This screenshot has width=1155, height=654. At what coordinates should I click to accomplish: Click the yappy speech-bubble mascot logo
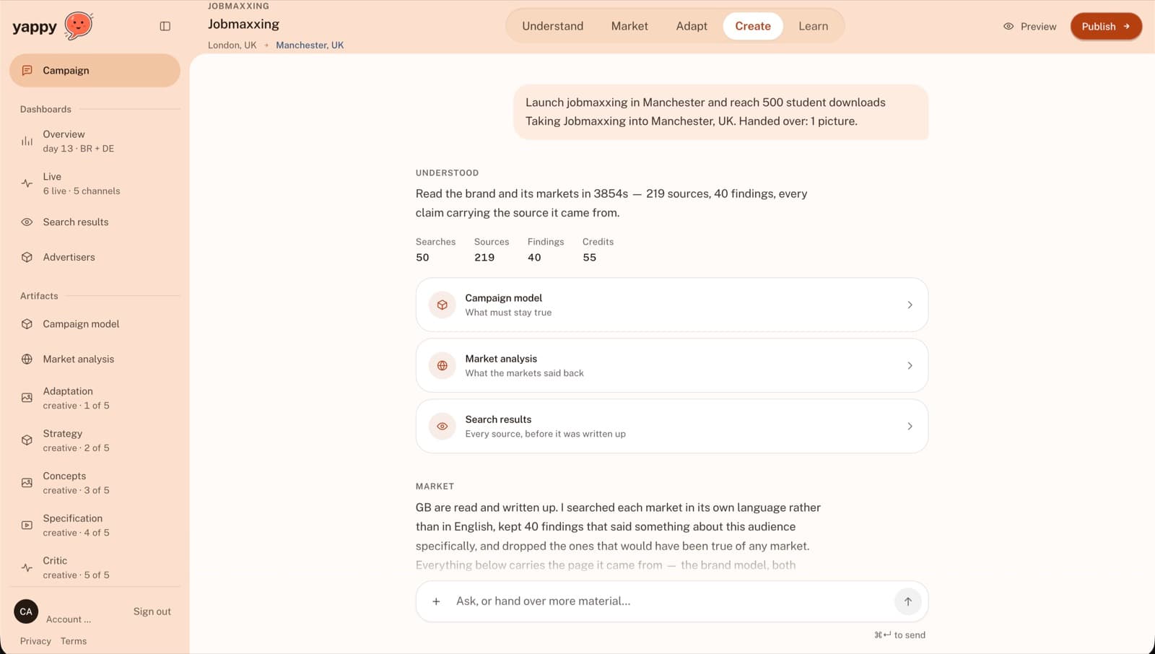[x=79, y=26]
